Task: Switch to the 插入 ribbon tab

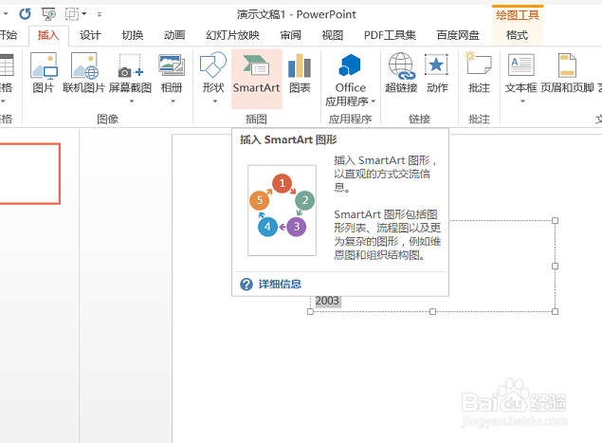Action: tap(48, 35)
